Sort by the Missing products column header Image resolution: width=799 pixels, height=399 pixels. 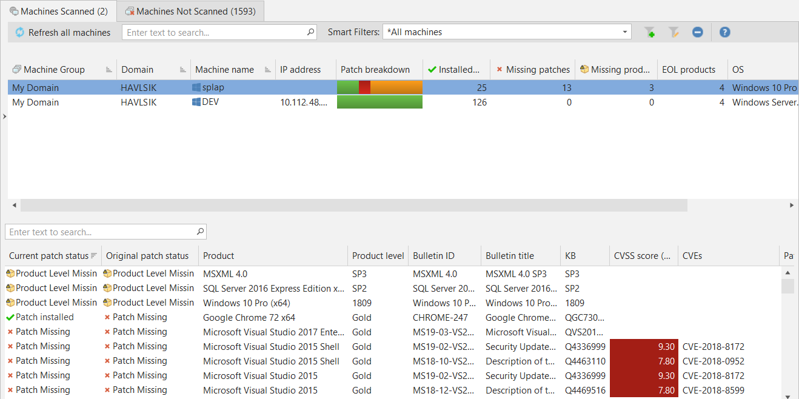[x=615, y=70]
